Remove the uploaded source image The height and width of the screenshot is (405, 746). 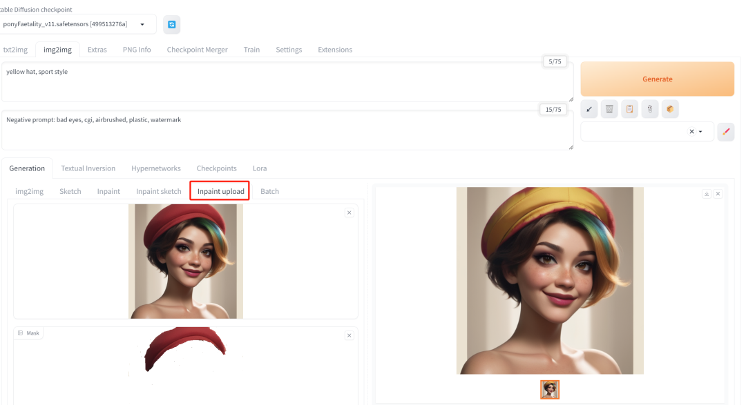[349, 213]
